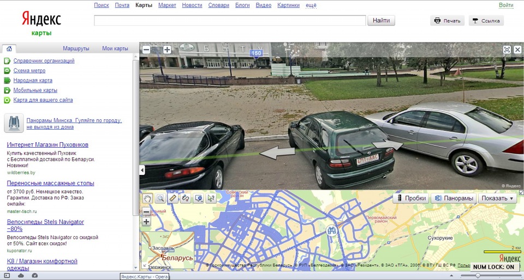Open the Справочник организаций link
The height and width of the screenshot is (280, 524).
[44, 61]
